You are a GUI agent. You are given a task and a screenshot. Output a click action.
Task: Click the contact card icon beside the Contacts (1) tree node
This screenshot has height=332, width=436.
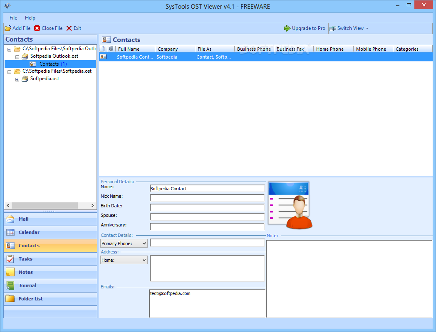[33, 64]
